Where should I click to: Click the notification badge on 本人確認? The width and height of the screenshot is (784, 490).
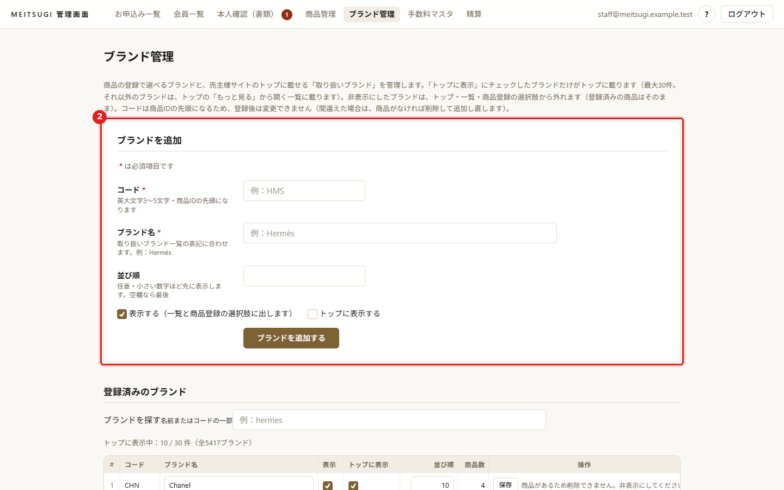point(287,15)
